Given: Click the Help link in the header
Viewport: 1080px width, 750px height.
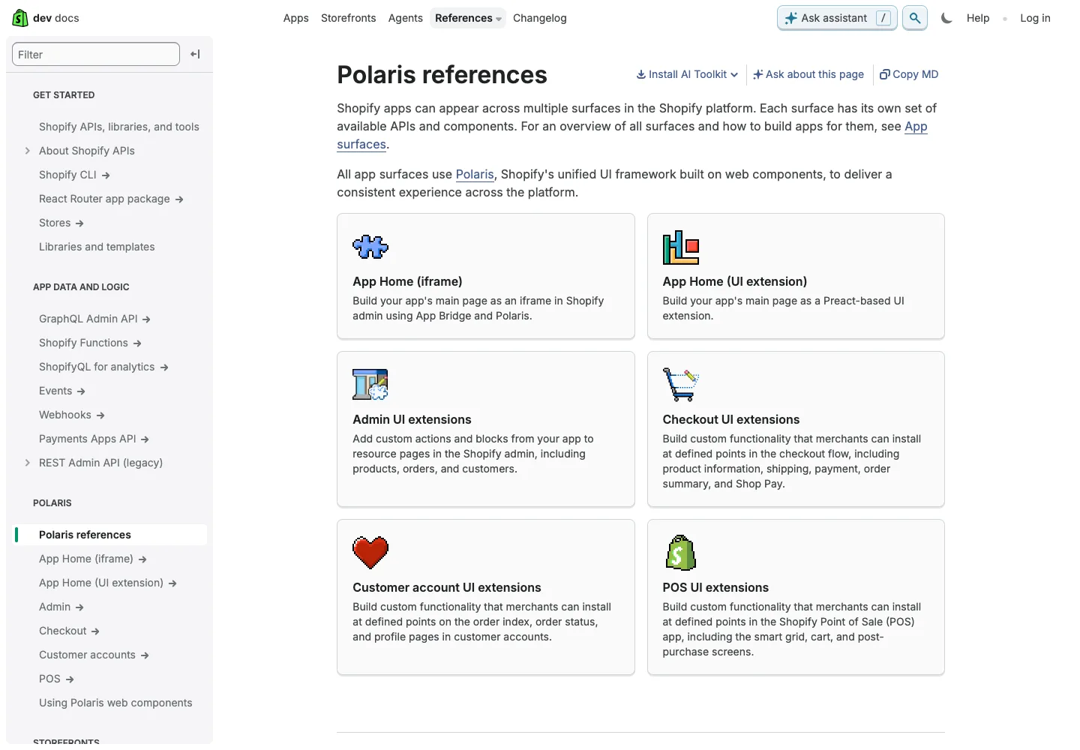Looking at the screenshot, I should [x=978, y=18].
